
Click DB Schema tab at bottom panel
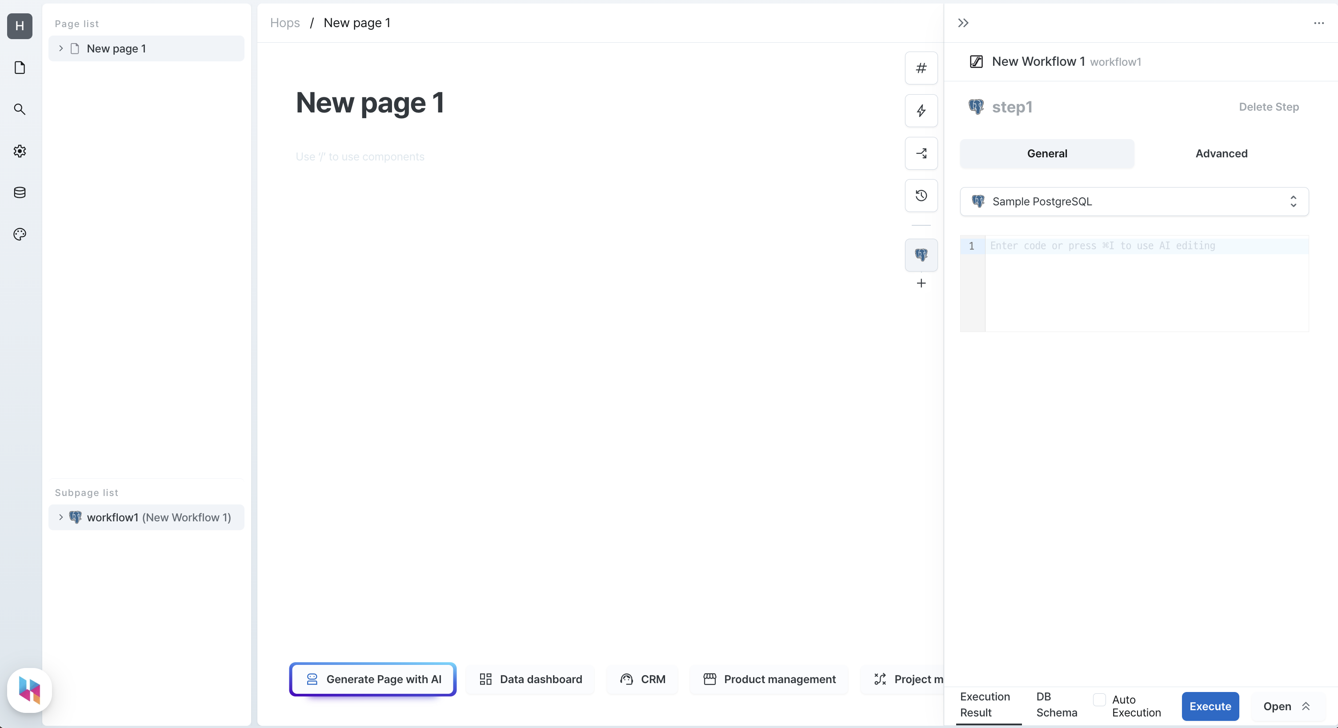click(x=1056, y=705)
